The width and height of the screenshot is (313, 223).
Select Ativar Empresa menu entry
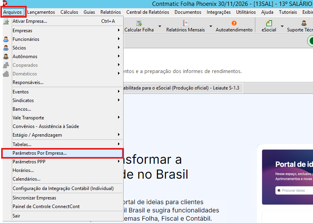click(x=63, y=21)
